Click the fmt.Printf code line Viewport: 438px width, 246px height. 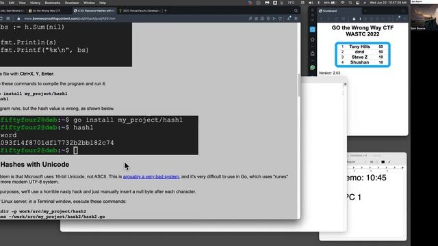(x=44, y=50)
